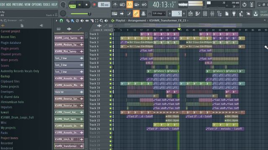Open the Playlist options arrow menu
Viewport: 268px width, 150px height.
coord(57,21)
